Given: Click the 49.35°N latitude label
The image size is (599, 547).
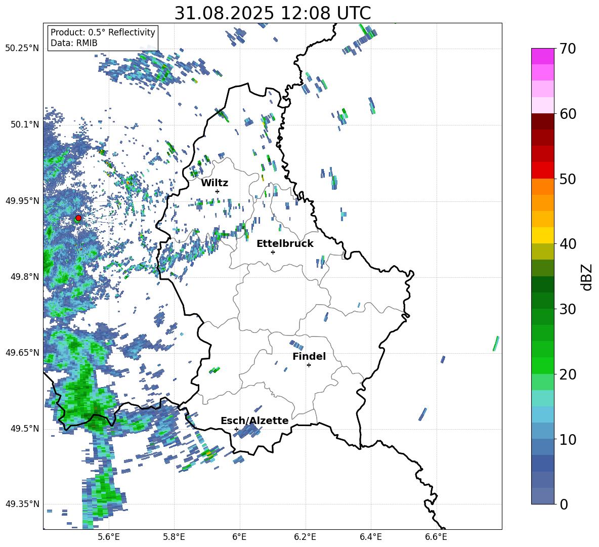Looking at the screenshot, I should click(22, 504).
